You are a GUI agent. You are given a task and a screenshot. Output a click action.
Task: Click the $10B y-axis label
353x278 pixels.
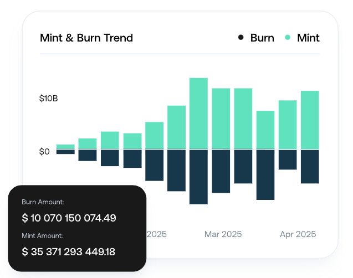(49, 99)
